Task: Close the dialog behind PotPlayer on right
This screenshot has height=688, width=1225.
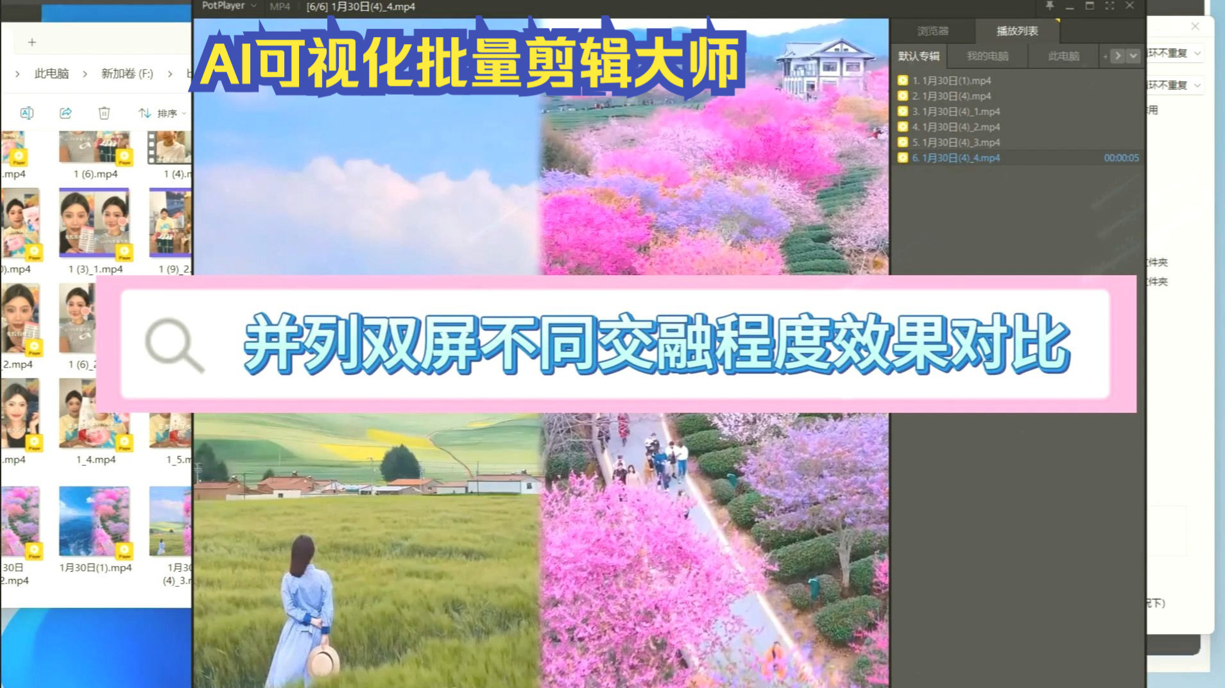Action: (1195, 26)
